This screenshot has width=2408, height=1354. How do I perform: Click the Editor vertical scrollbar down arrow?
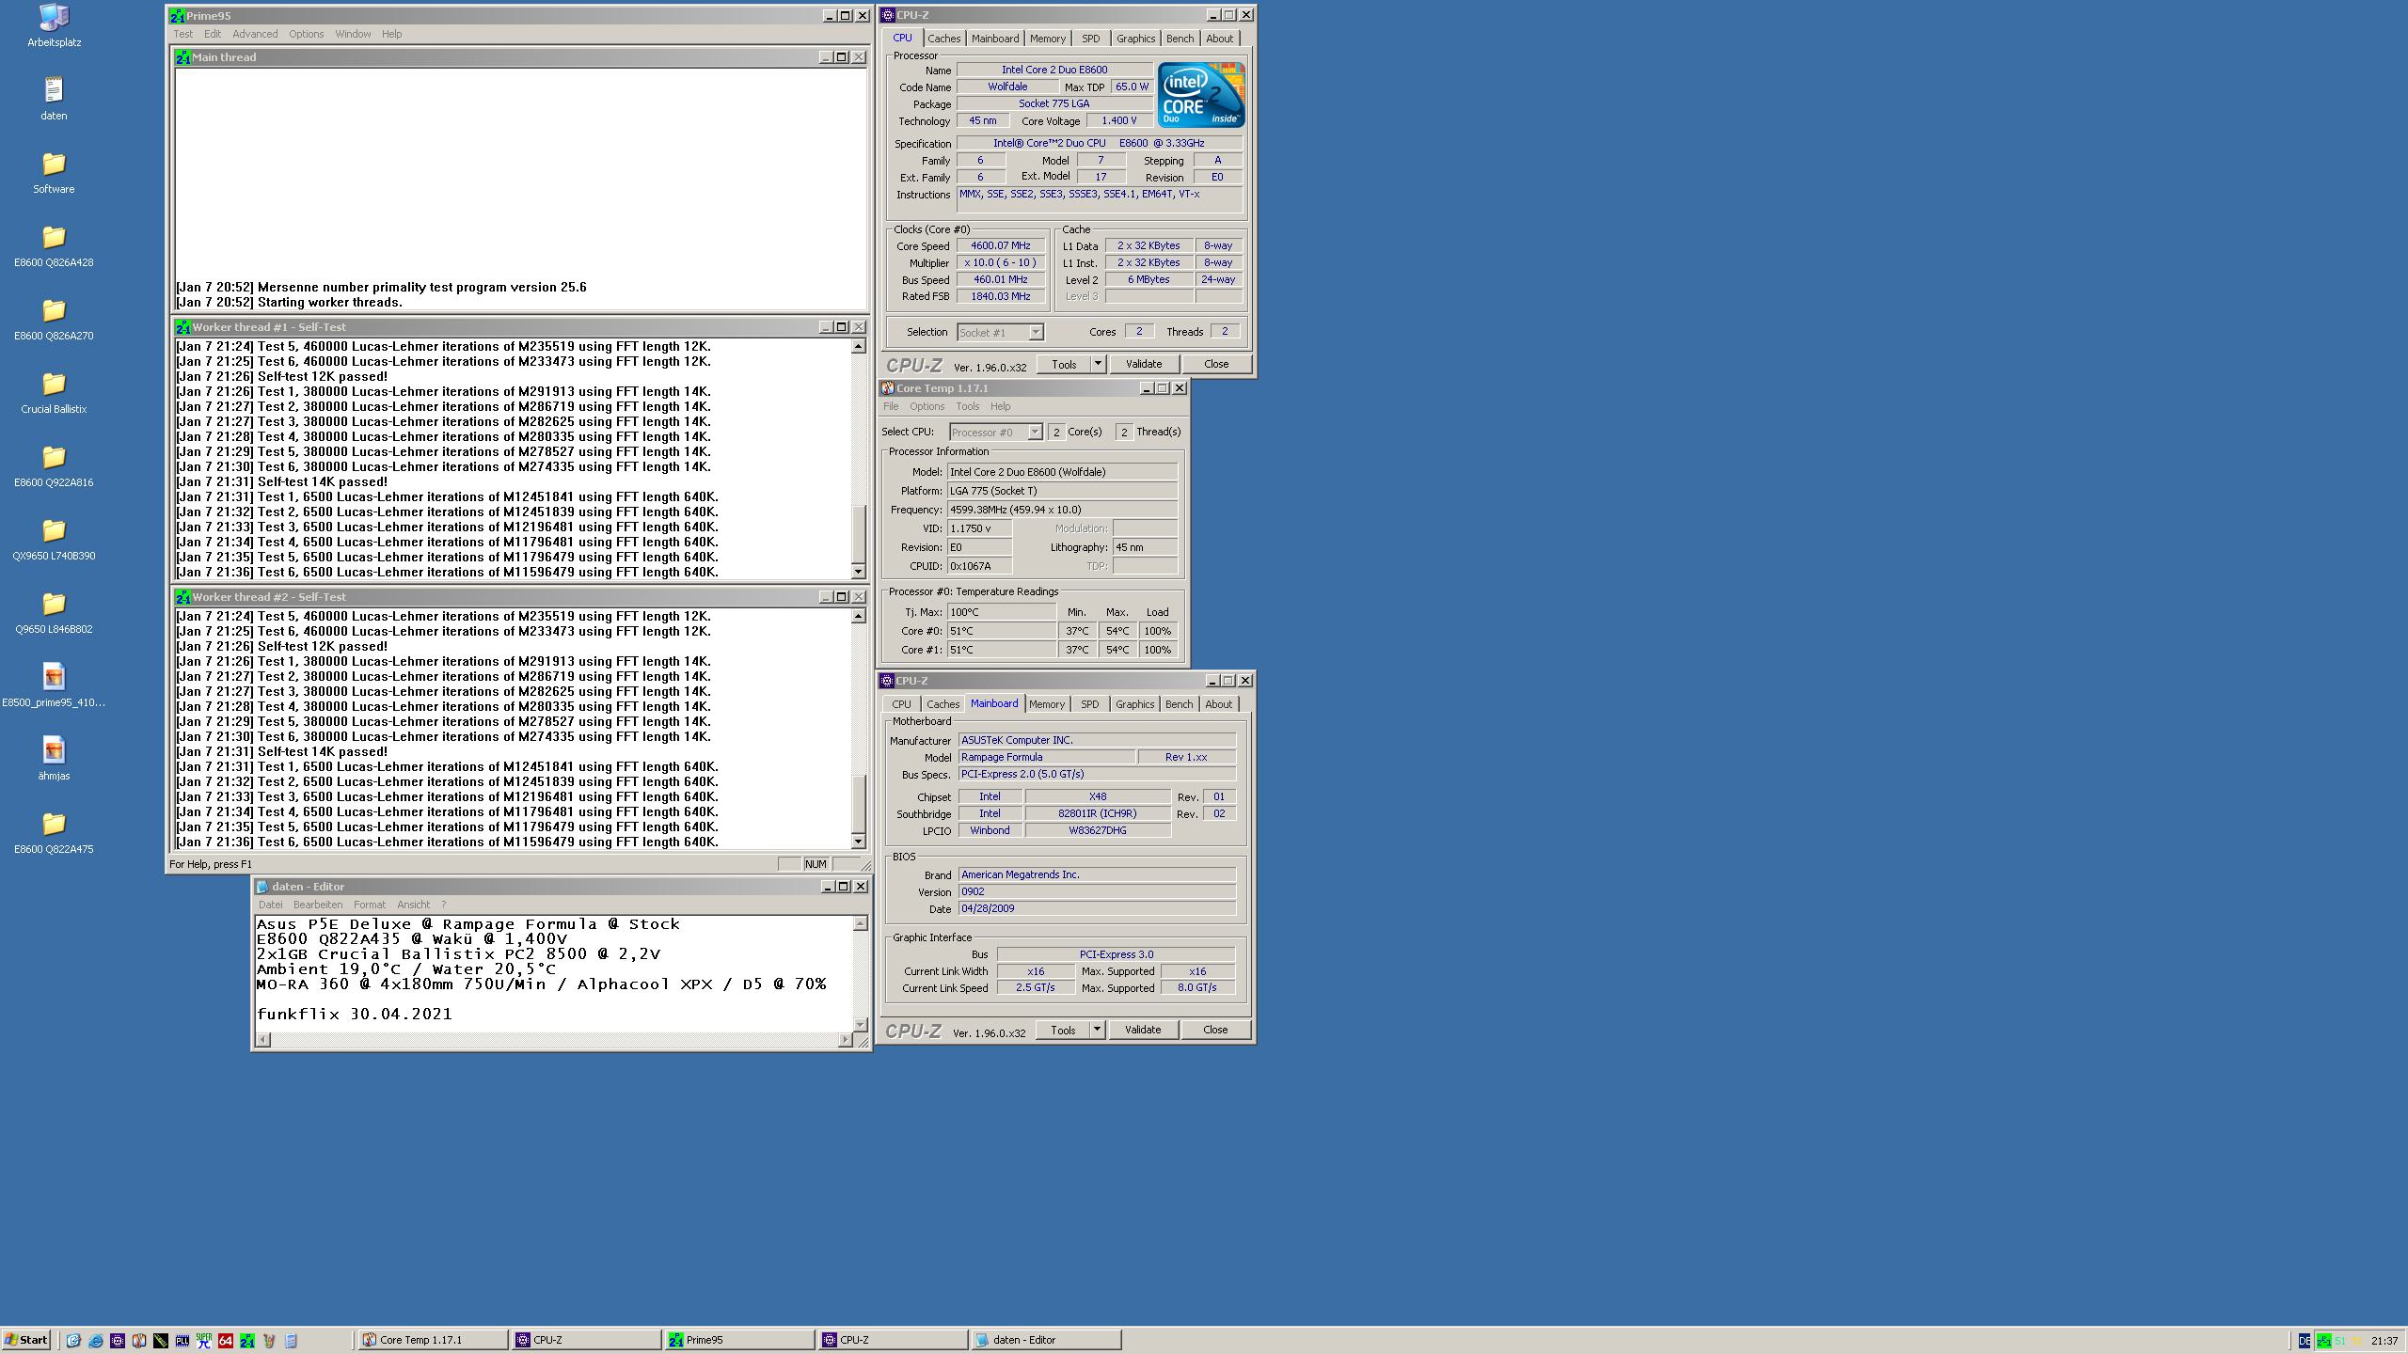pyautogui.click(x=860, y=1024)
